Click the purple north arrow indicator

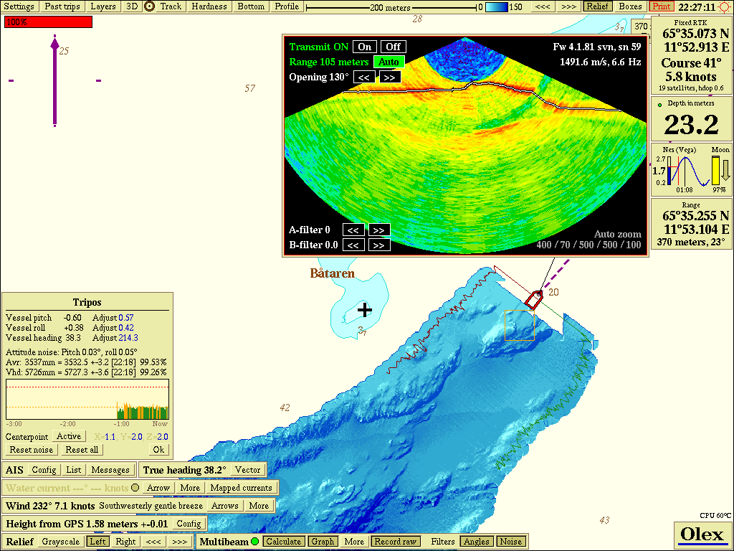(54, 81)
